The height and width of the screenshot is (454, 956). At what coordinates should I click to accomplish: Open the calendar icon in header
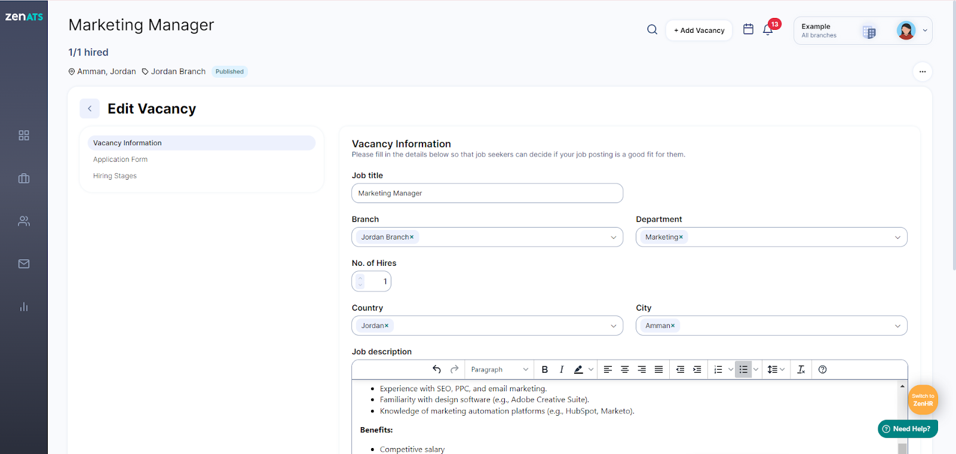pos(748,29)
